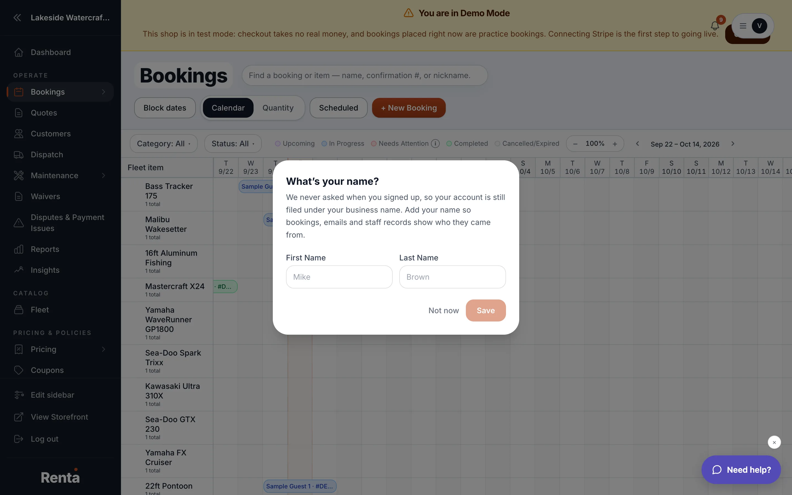Click the Block dates button
792x495 pixels.
coord(165,108)
